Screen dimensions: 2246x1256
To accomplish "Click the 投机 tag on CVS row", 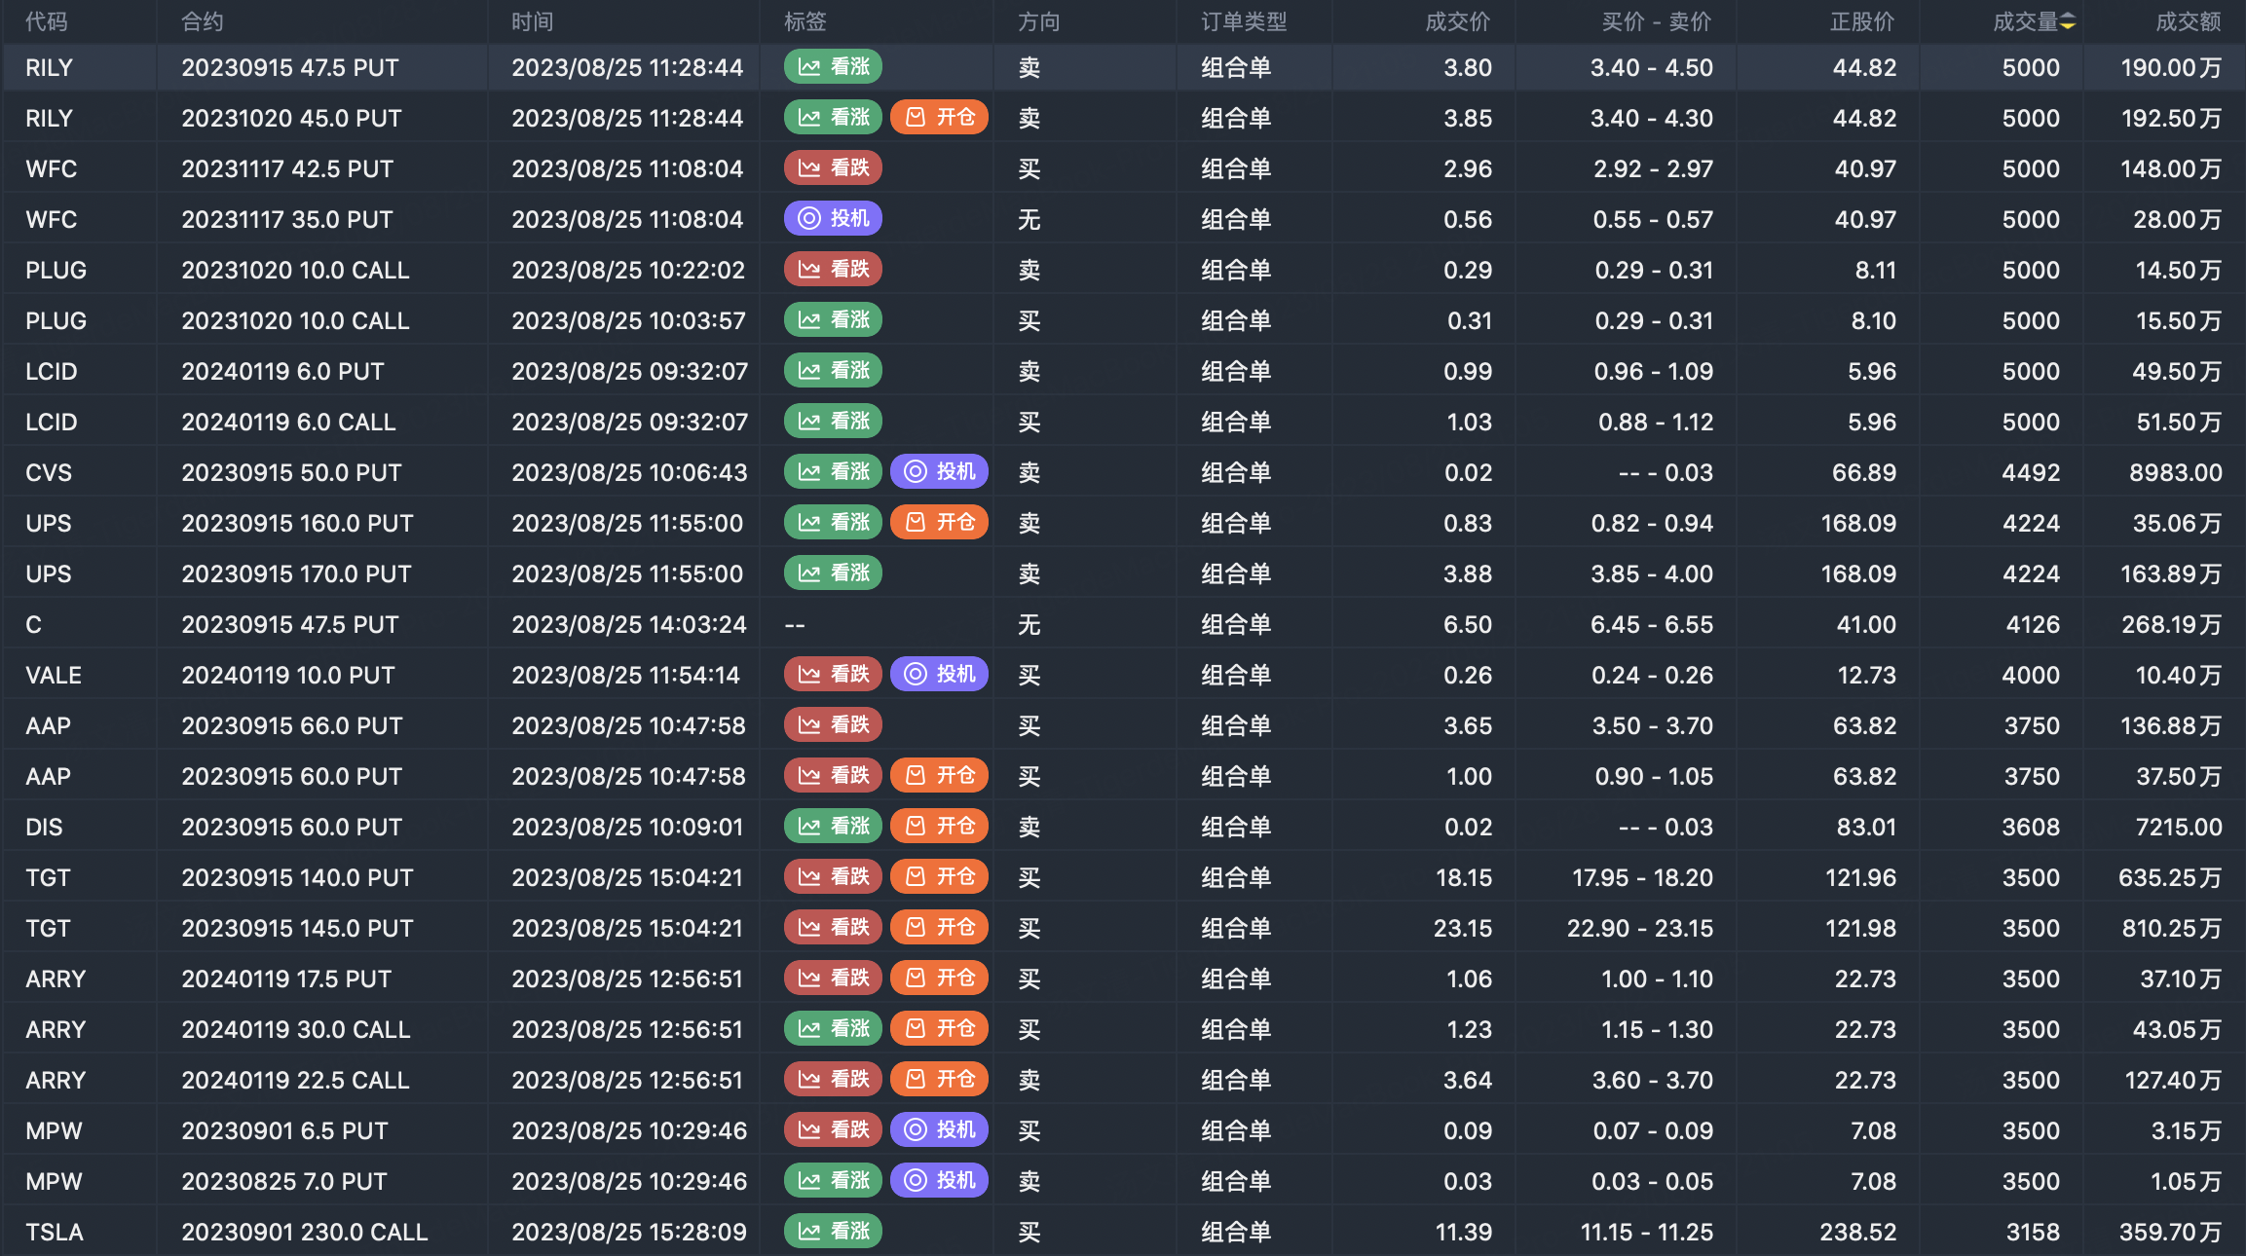I will pos(939,472).
